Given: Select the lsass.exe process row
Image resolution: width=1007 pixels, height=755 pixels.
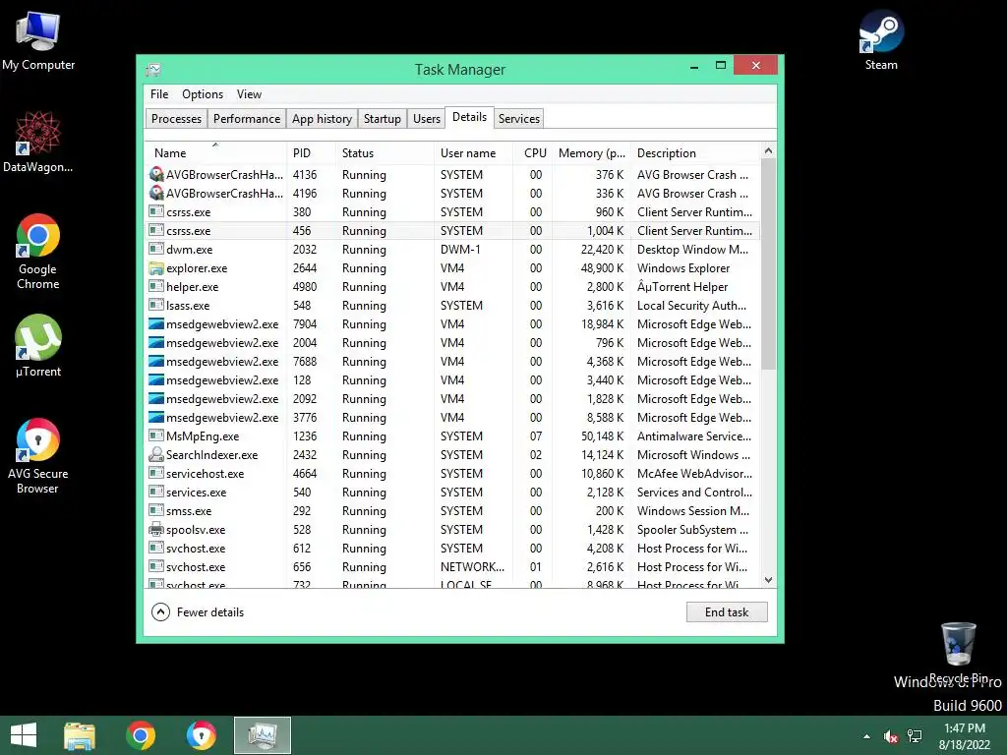Looking at the screenshot, I should 452,305.
